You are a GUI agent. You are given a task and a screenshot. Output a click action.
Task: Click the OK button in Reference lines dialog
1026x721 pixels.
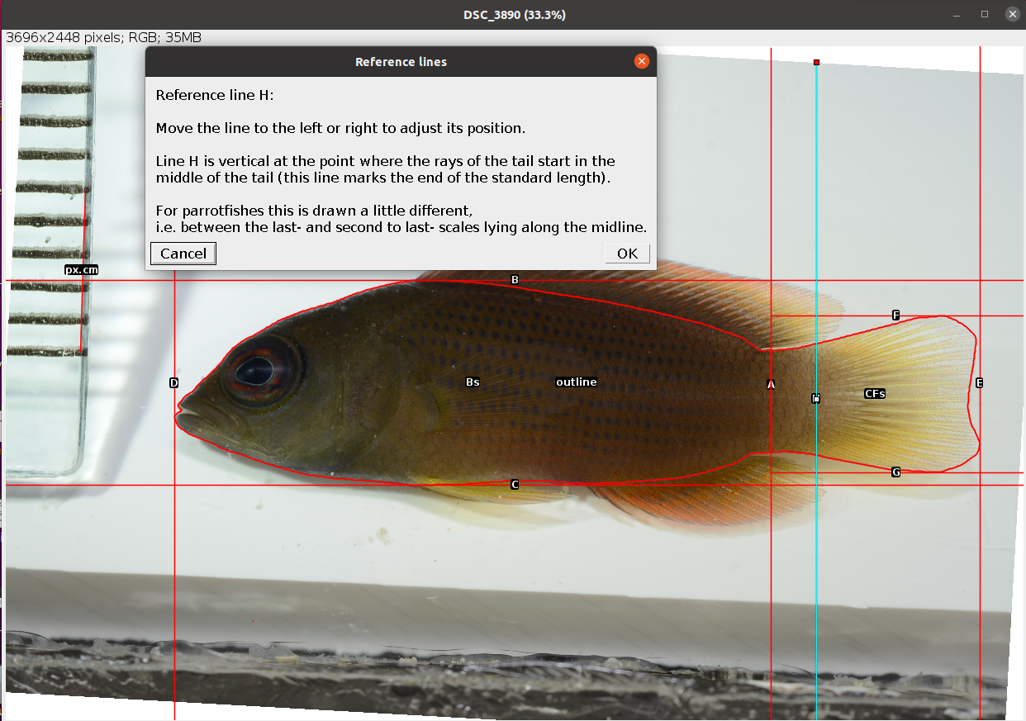[627, 254]
